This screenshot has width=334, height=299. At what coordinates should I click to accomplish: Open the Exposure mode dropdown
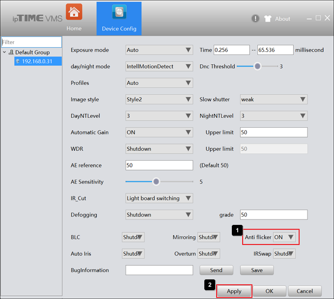coord(159,50)
